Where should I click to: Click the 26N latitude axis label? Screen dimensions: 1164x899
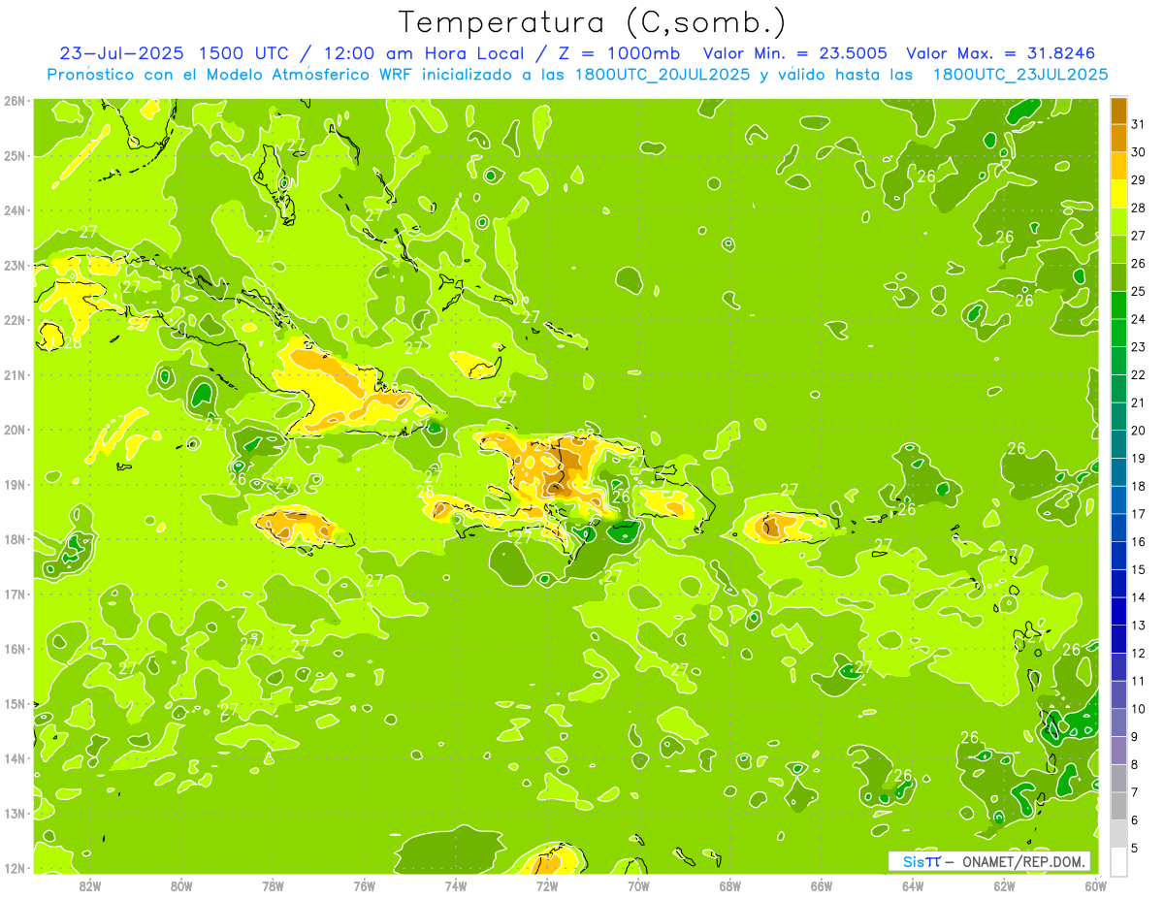tap(15, 101)
